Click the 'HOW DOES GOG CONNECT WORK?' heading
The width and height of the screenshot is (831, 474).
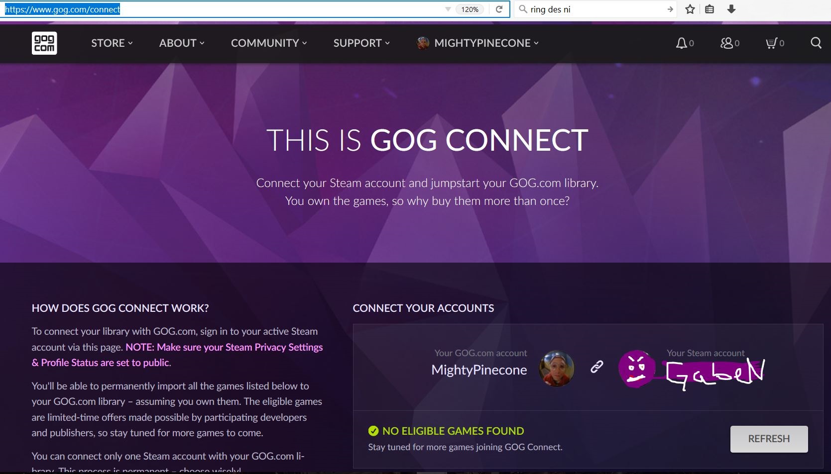[120, 308]
